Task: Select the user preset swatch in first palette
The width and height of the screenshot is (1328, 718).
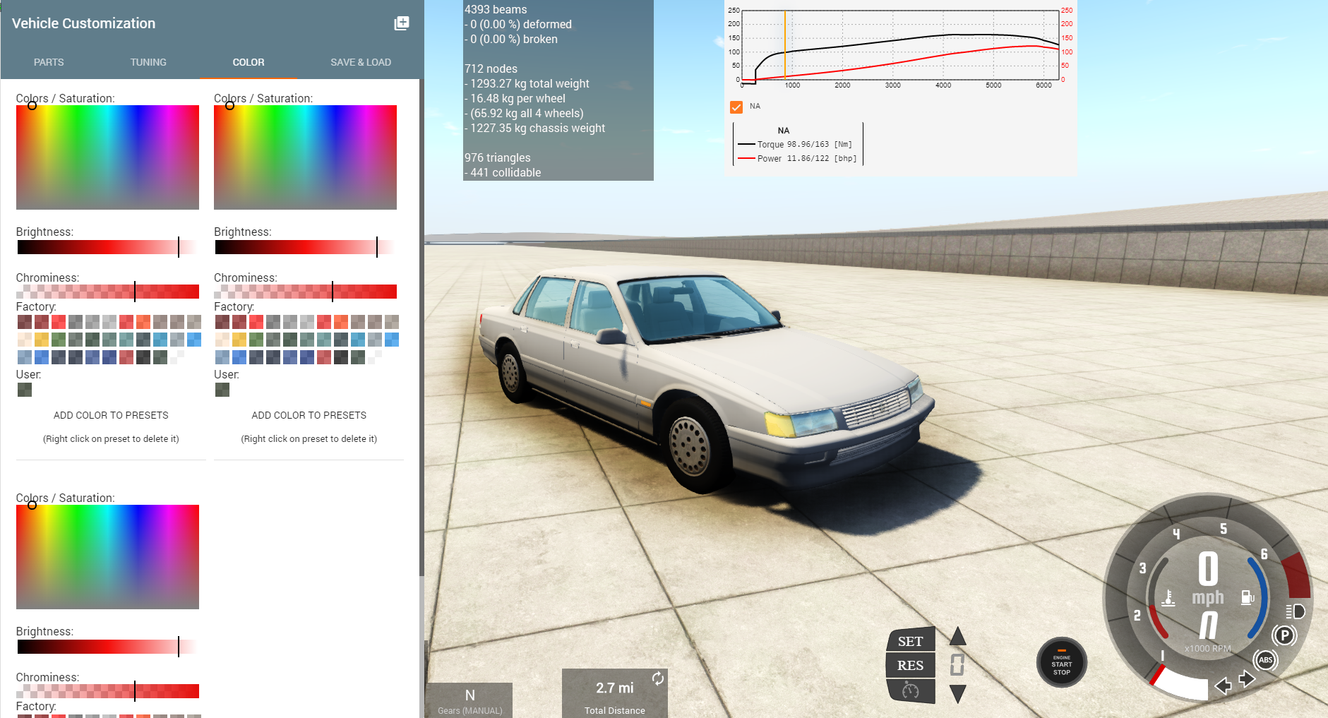Action: click(25, 390)
